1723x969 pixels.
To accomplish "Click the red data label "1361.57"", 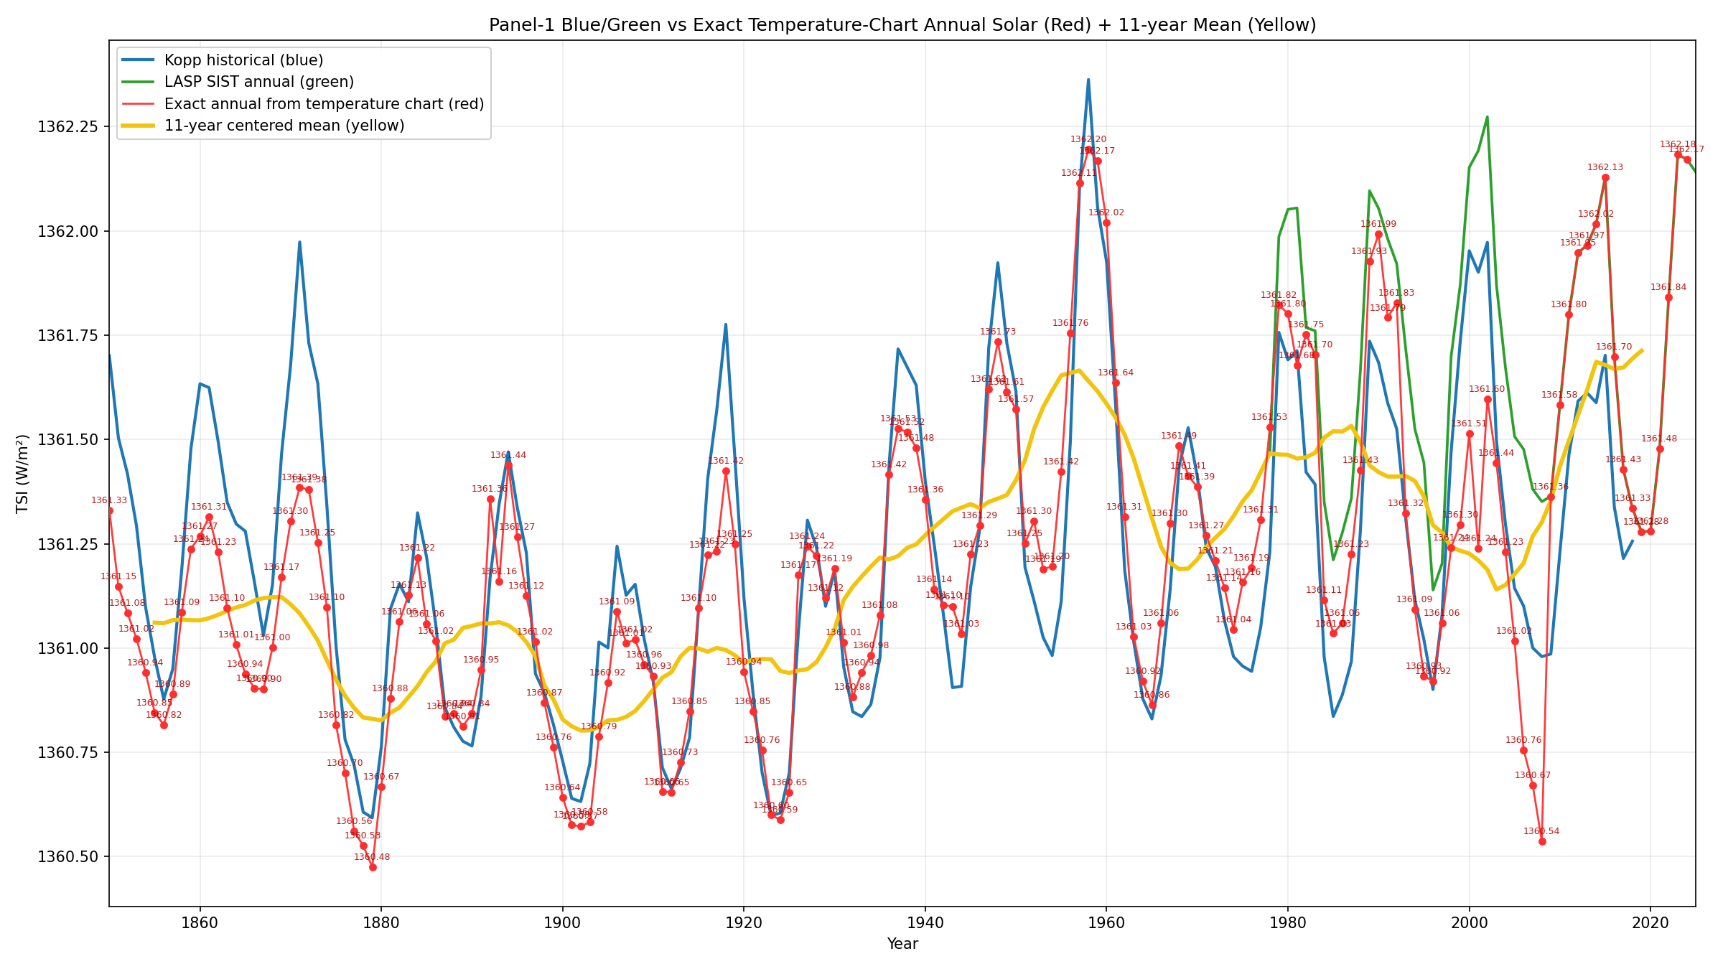I will tap(1016, 399).
